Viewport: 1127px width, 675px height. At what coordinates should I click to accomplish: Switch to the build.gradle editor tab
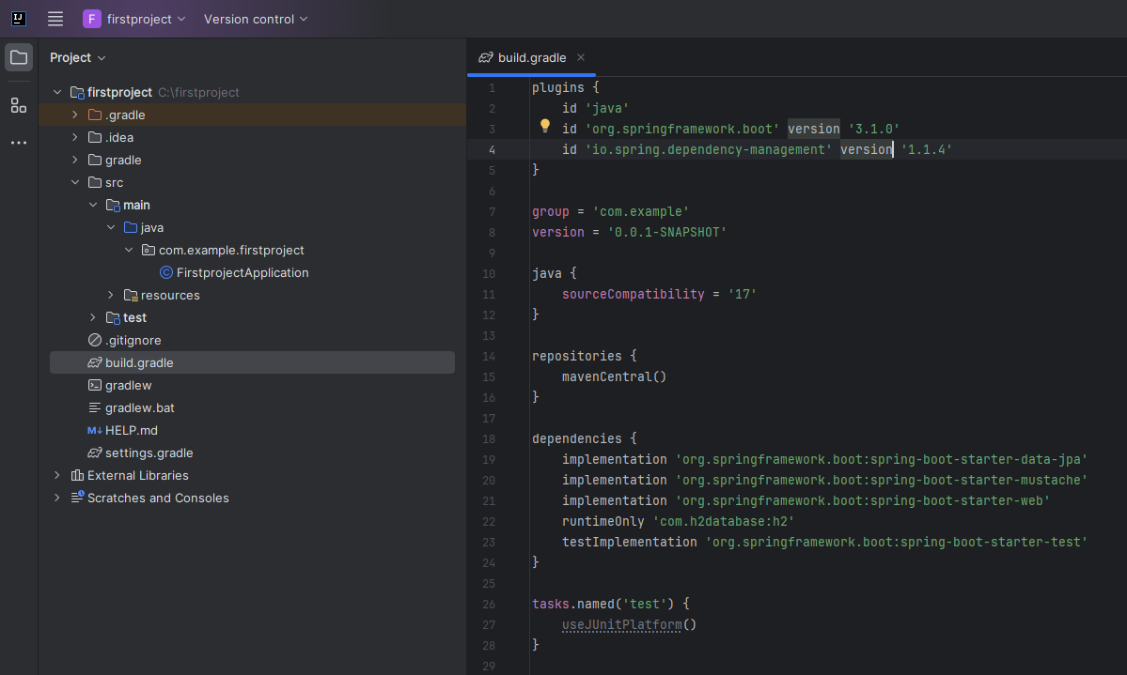(531, 57)
